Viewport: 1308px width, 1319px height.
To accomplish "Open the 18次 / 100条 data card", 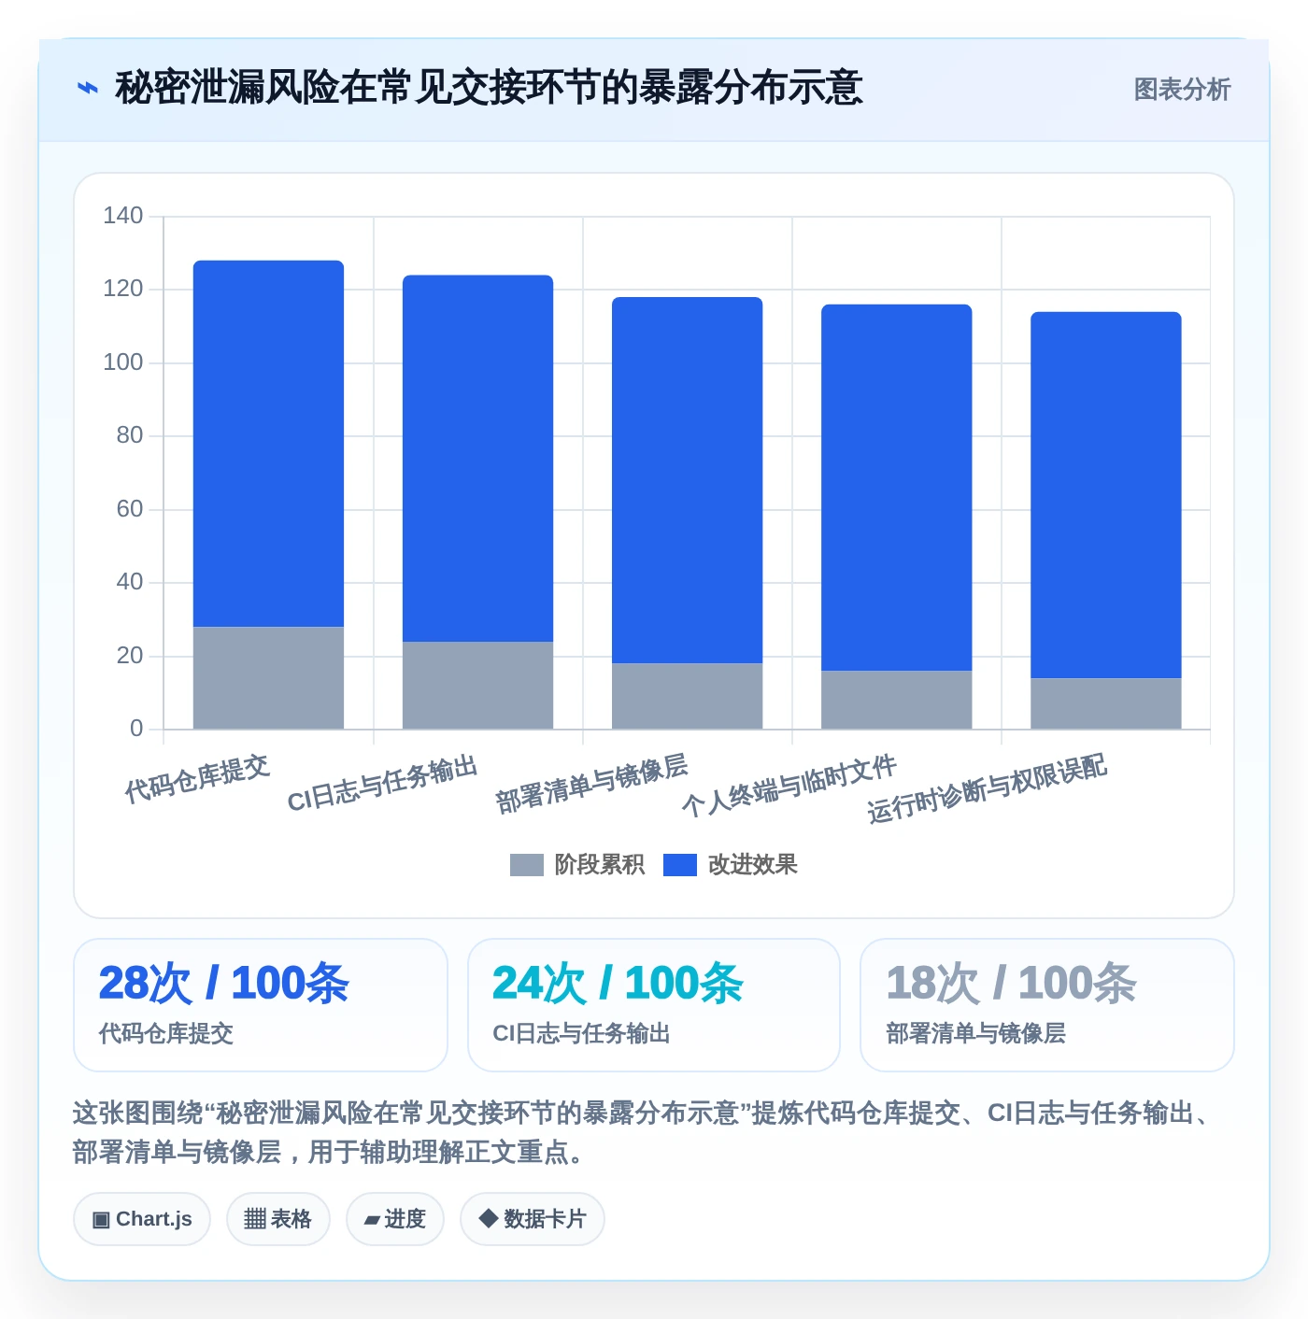I will [x=1047, y=1005].
